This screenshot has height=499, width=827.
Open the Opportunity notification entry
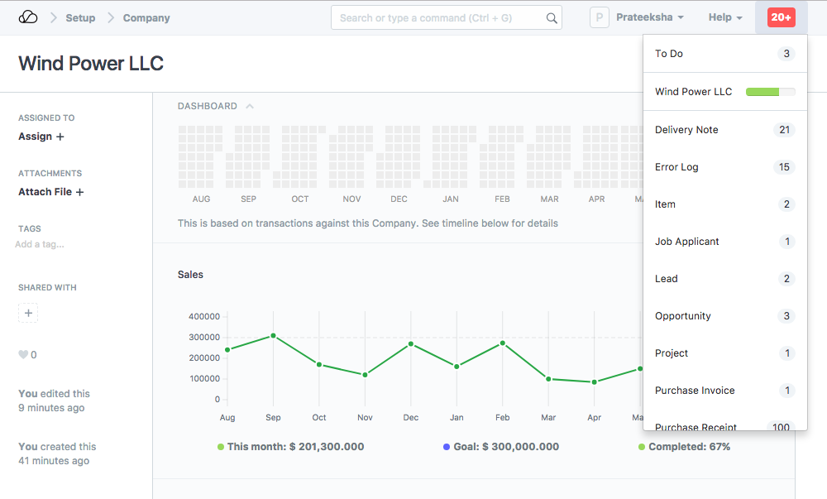682,316
